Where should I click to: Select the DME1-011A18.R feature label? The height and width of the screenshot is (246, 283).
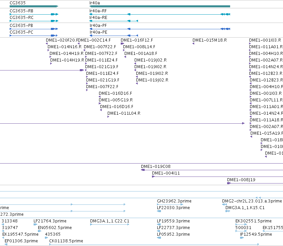coord(266,120)
